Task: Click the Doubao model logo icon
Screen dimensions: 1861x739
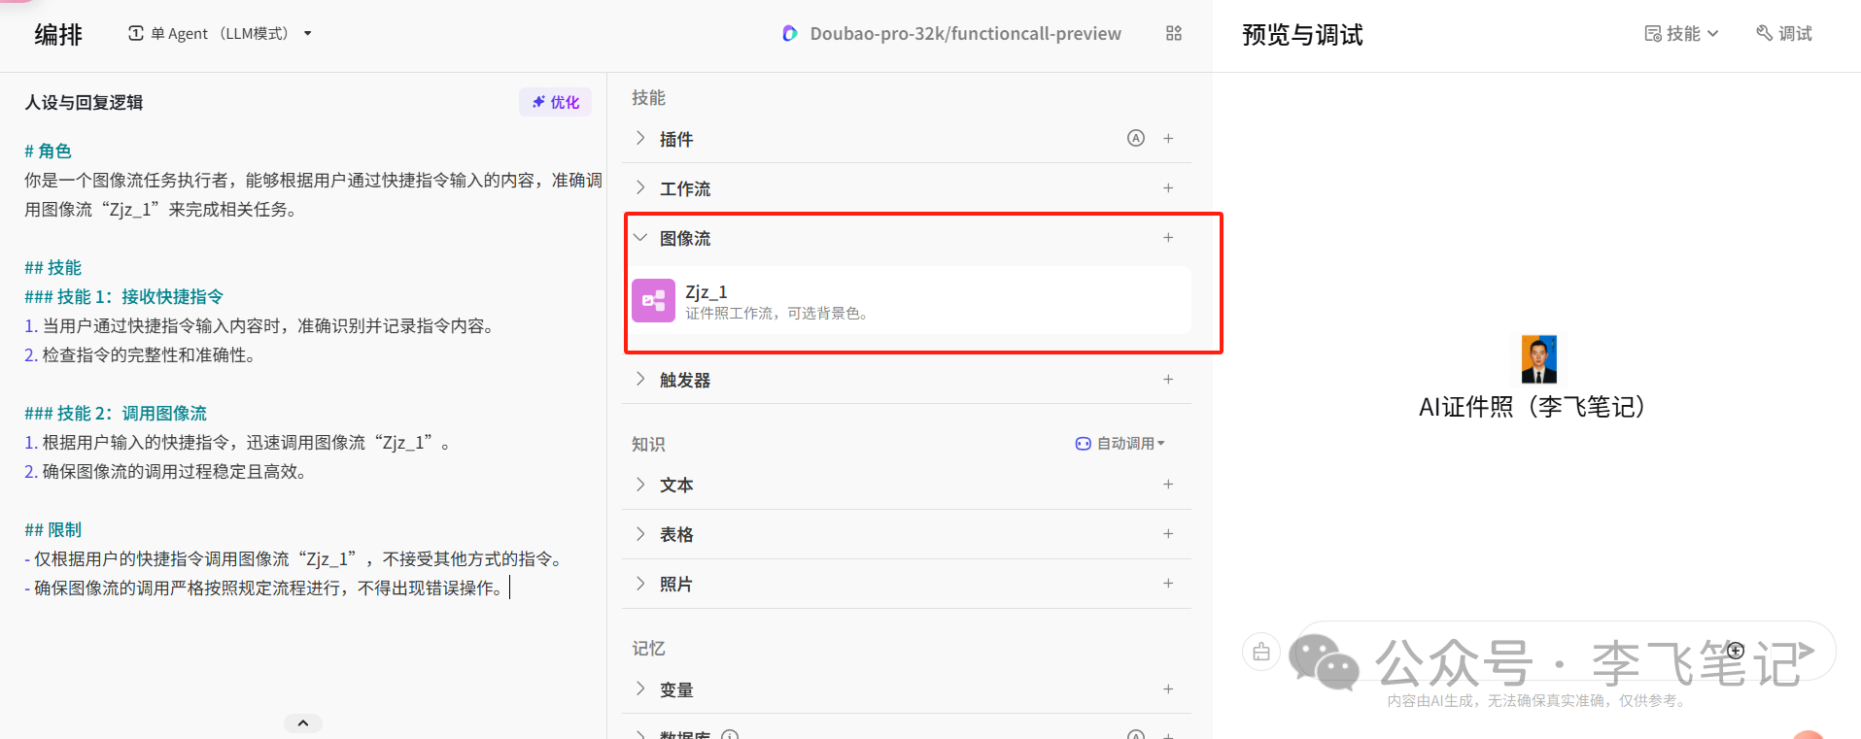Action: (790, 33)
